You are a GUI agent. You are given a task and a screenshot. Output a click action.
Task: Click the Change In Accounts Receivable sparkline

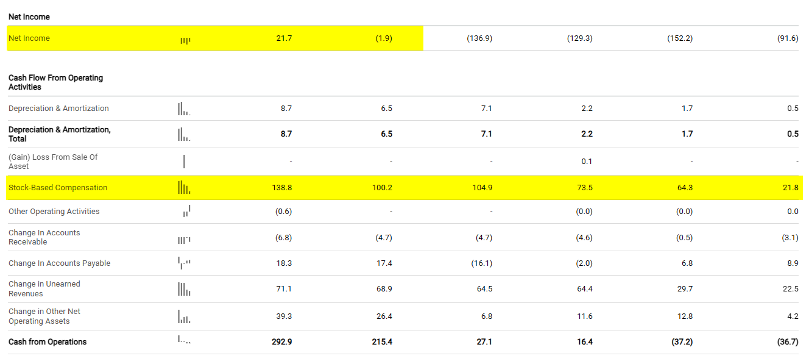tap(184, 240)
